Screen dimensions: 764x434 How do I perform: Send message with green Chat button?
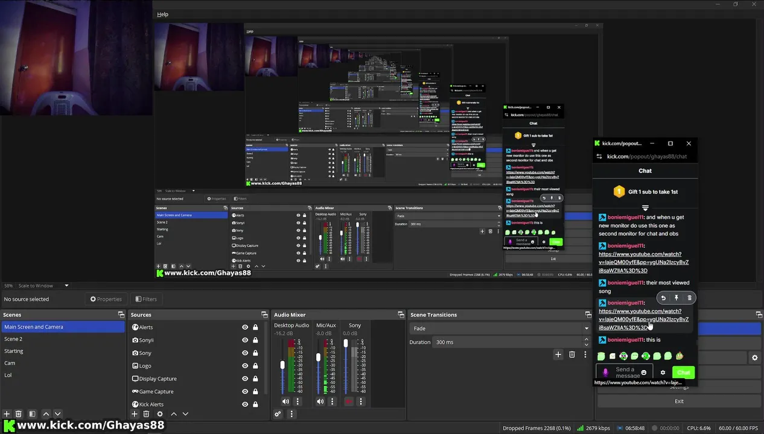[684, 373]
